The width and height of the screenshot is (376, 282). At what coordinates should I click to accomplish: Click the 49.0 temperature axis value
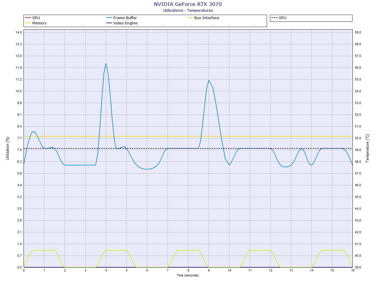[x=358, y=150]
